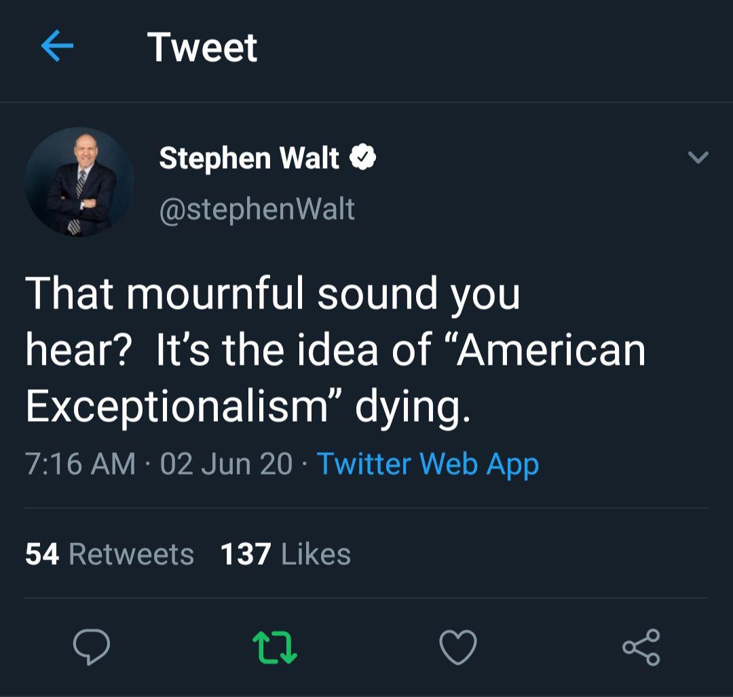
Task: View the 54 Retweets list
Action: pyautogui.click(x=109, y=554)
